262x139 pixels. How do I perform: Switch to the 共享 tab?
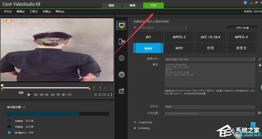pos(153,5)
